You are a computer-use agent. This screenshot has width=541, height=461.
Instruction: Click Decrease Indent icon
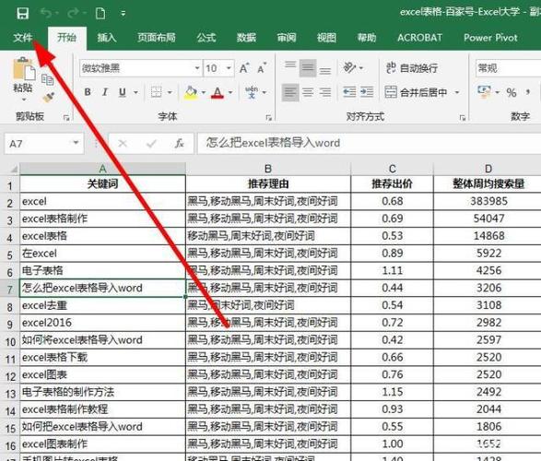pos(349,92)
